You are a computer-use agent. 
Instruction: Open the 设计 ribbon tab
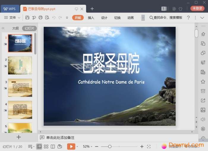pyautogui.click(x=104, y=18)
